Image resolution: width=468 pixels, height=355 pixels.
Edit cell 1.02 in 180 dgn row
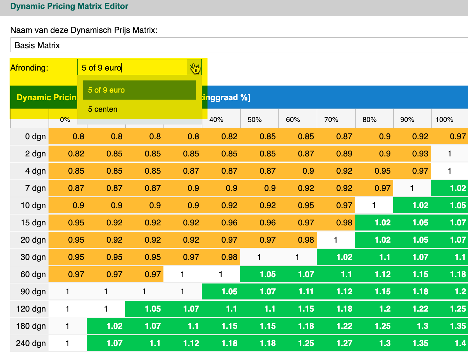[x=106, y=326]
